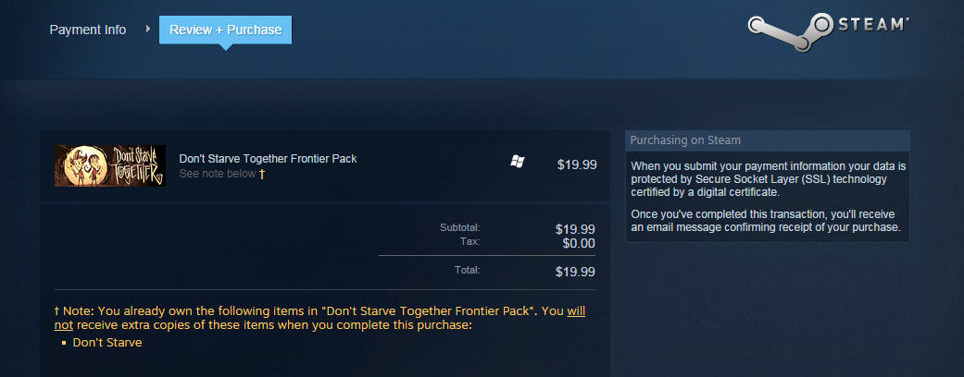
Task: Click the arrow between checkout steps
Action: (148, 30)
